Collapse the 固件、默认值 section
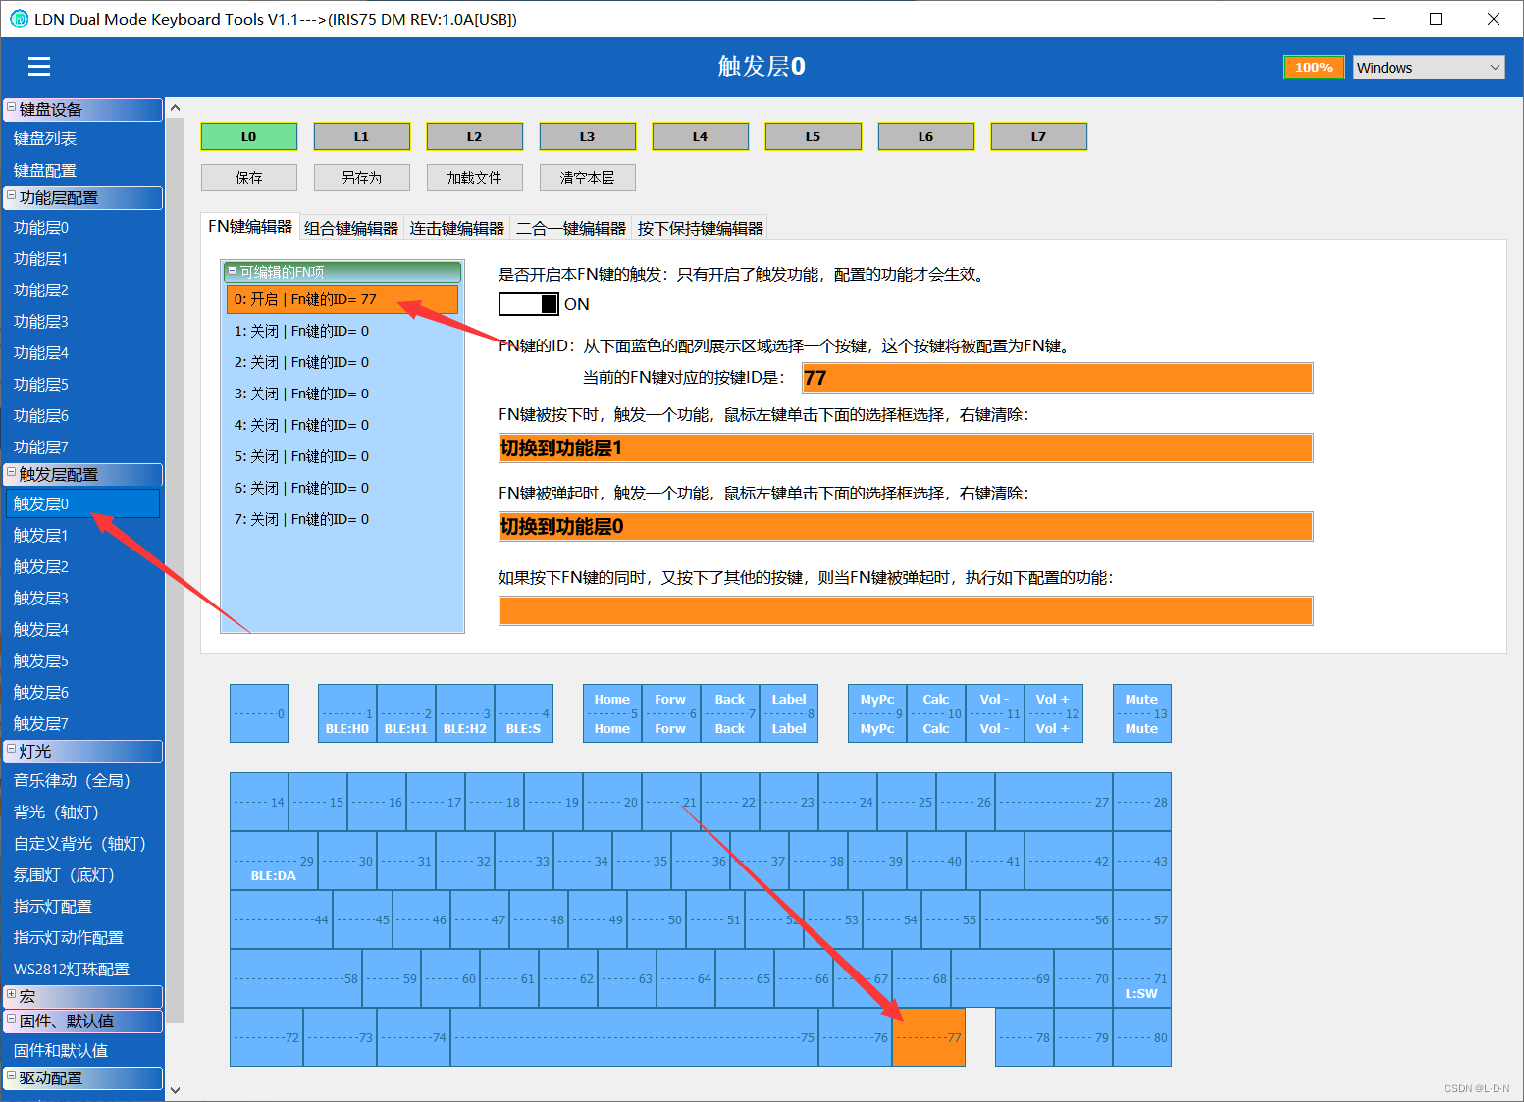The height and width of the screenshot is (1102, 1524). point(12,1020)
